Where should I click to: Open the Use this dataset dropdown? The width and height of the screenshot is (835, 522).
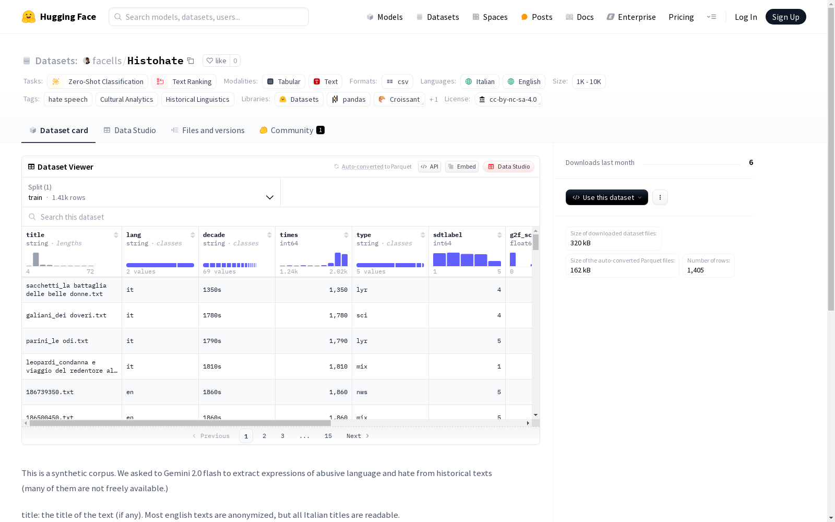coord(607,197)
